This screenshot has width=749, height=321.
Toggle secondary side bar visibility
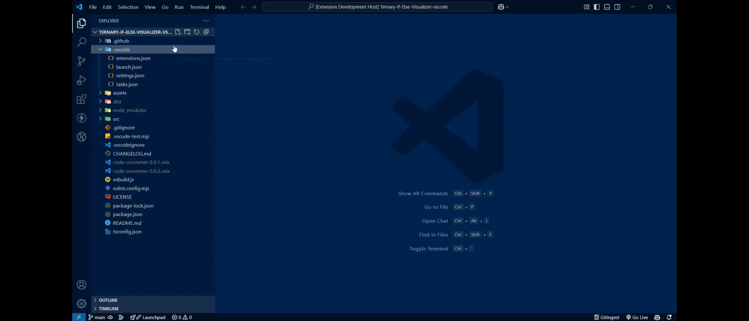point(617,7)
